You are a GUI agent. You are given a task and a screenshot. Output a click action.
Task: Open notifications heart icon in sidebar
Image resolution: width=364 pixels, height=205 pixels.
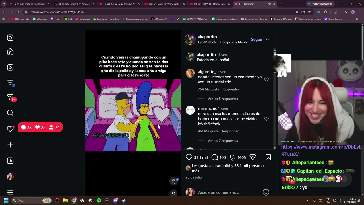(x=10, y=129)
